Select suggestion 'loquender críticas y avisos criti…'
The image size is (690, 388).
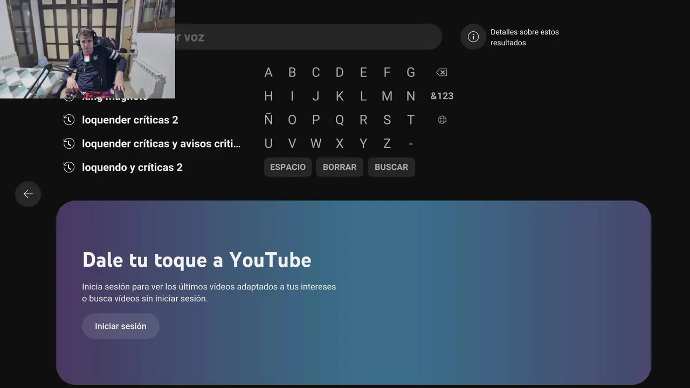pyautogui.click(x=161, y=143)
